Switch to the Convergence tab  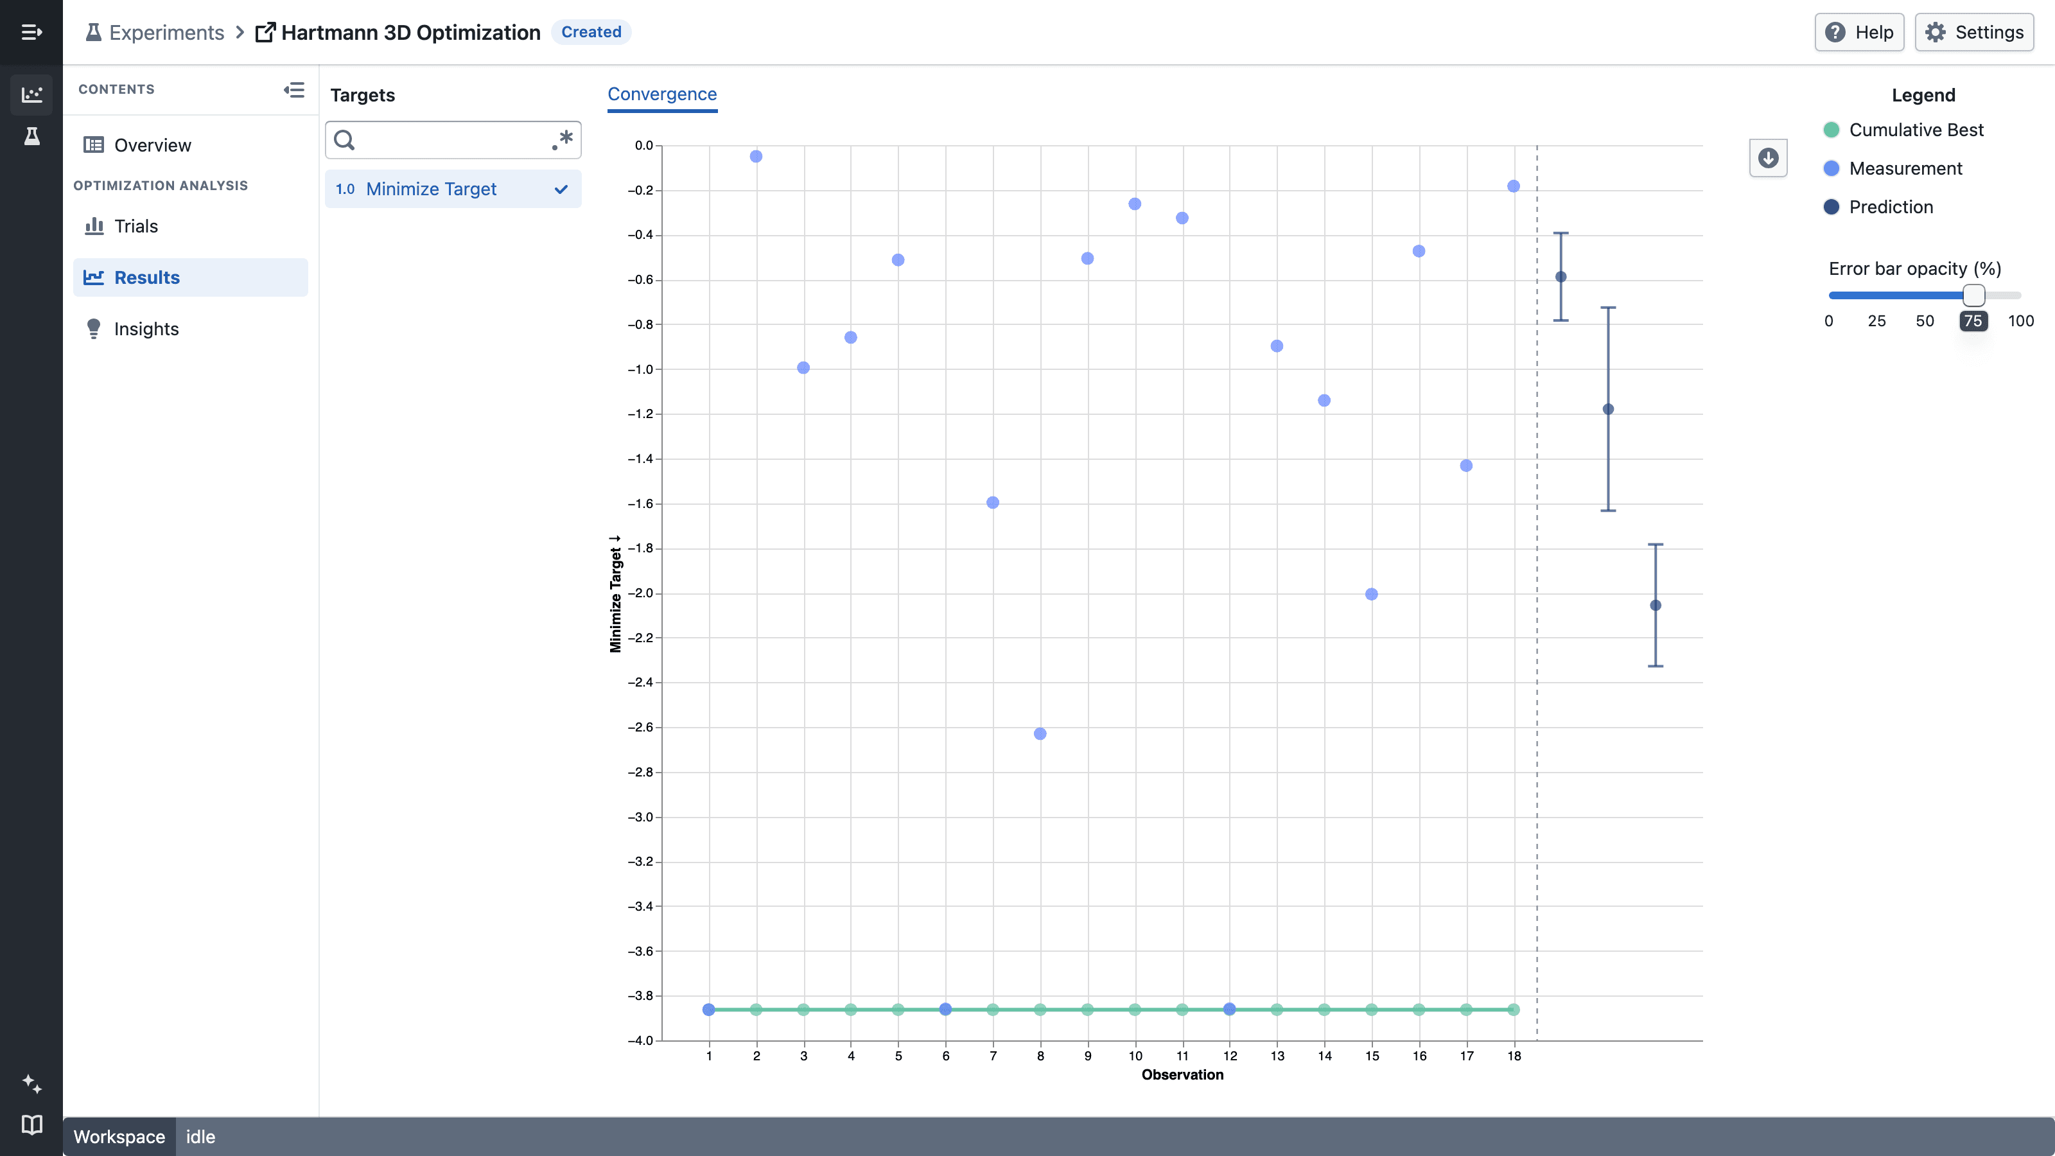click(662, 94)
